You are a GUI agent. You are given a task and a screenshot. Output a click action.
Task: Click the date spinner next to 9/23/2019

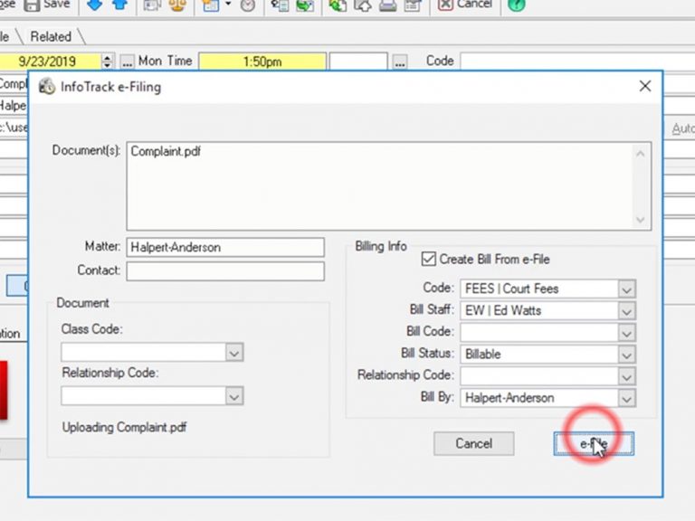click(109, 62)
